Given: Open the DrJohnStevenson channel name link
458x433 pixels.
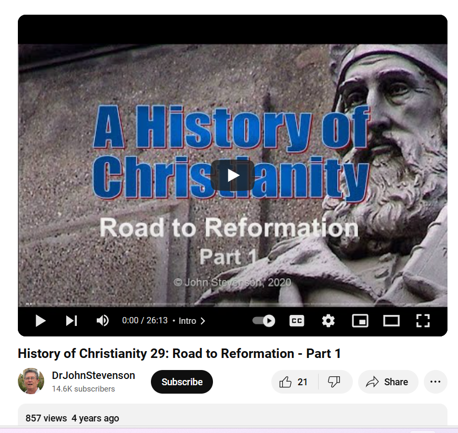Looking at the screenshot, I should point(94,376).
